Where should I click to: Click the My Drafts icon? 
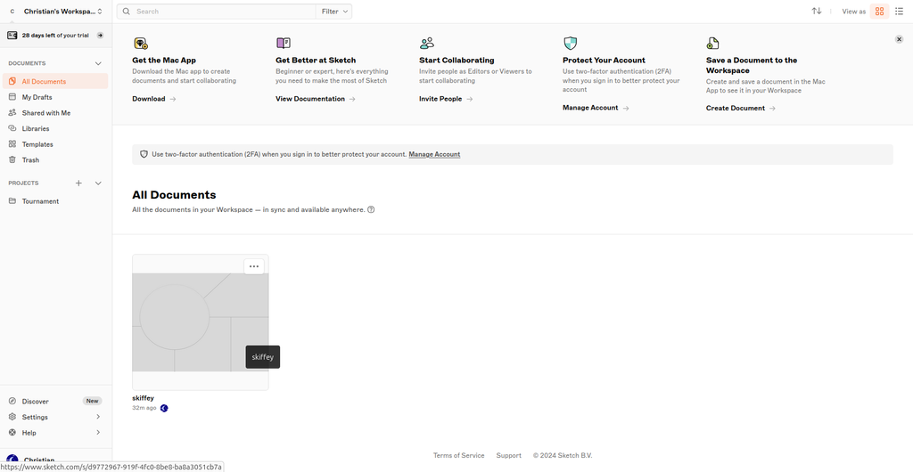click(x=12, y=97)
